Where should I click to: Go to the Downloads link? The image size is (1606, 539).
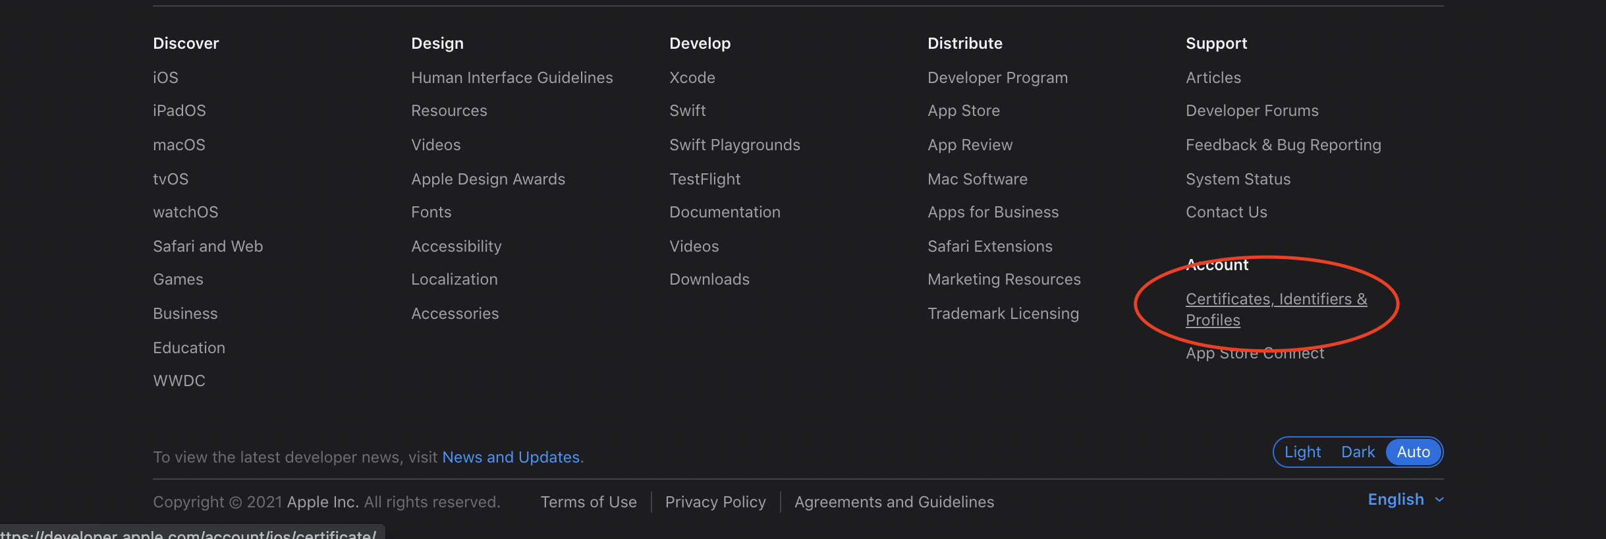[709, 279]
